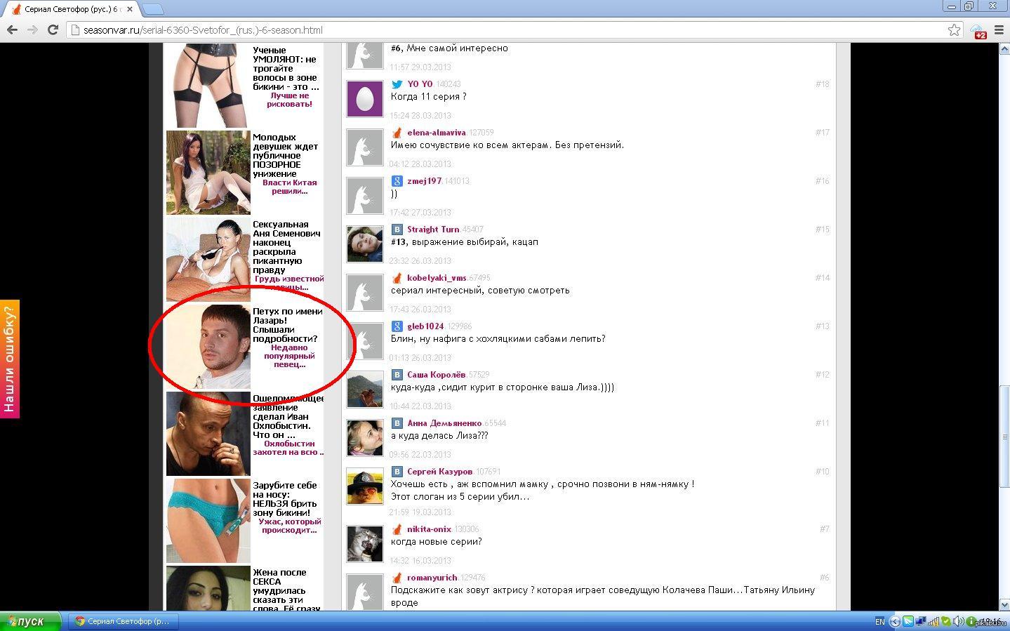Click the Нашли ошибку side button
This screenshot has width=1010, height=631.
9,359
